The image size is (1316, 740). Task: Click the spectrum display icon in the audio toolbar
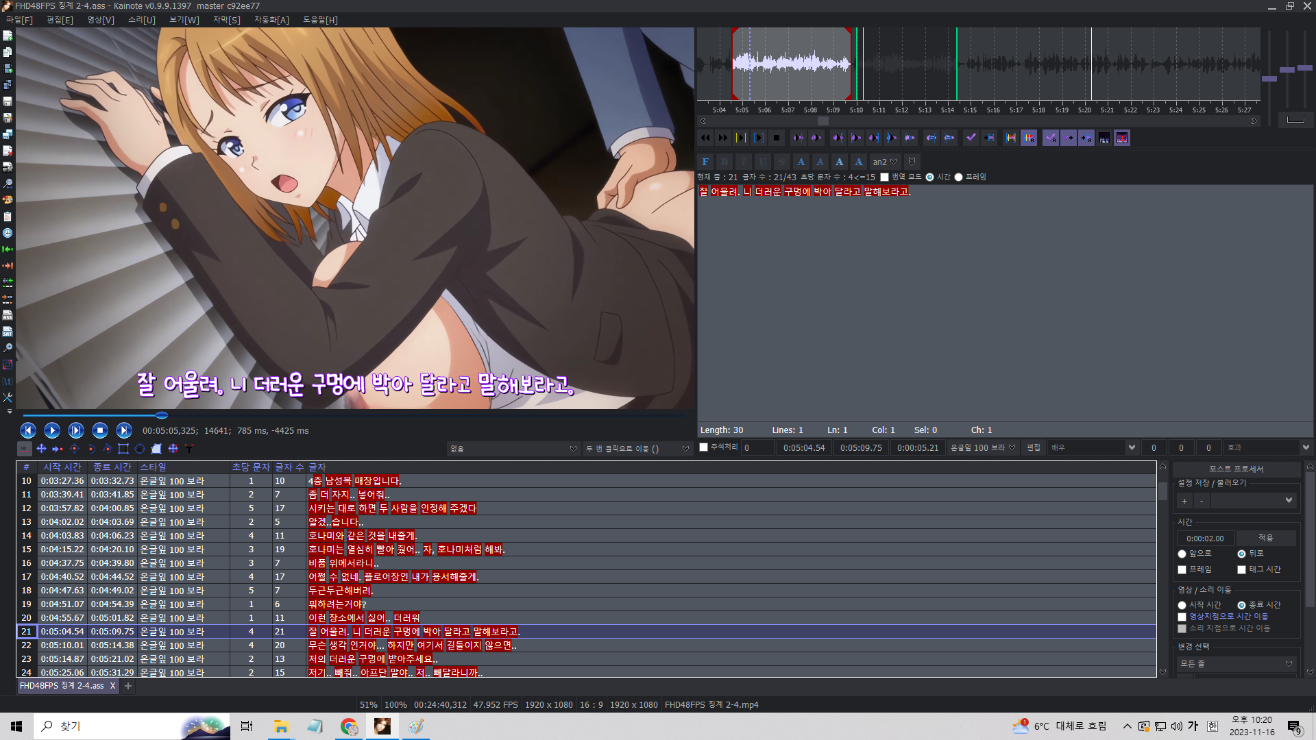[x=1104, y=138]
